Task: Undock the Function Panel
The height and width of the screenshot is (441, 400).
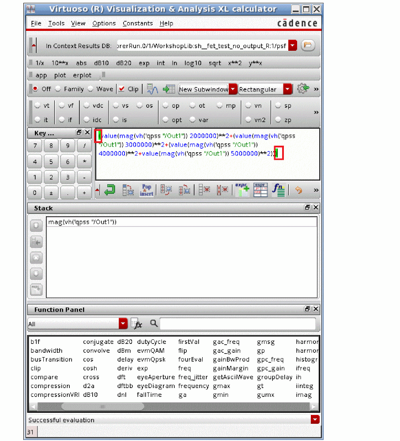Action: pos(307,309)
